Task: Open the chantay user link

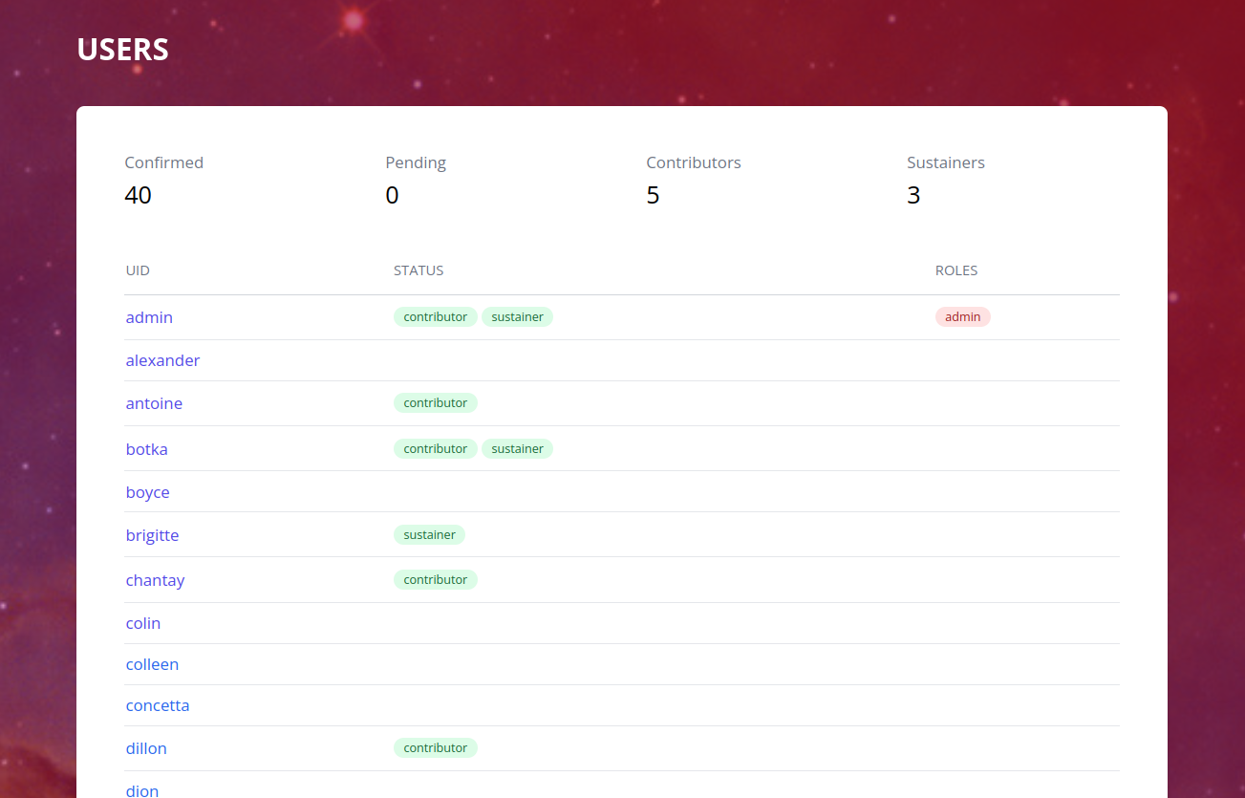Action: pyautogui.click(x=155, y=580)
